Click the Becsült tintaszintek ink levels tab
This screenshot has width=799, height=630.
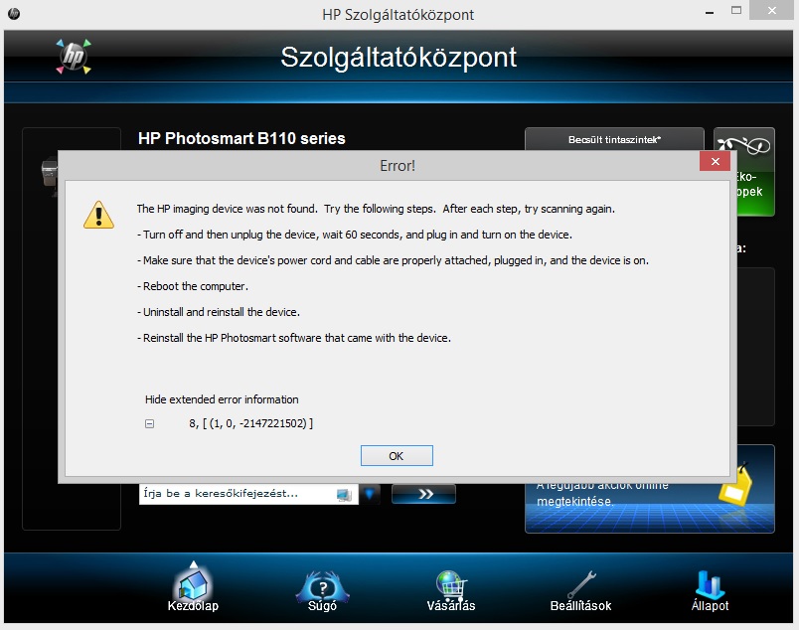pos(614,140)
